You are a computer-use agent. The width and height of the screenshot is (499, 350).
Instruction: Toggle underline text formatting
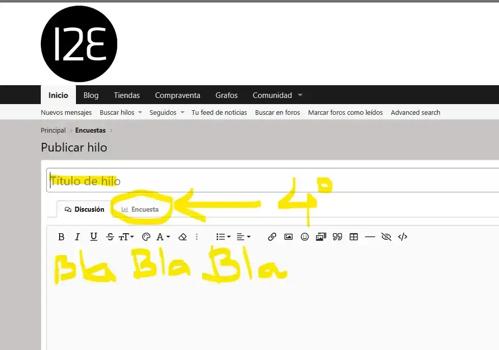click(x=94, y=237)
